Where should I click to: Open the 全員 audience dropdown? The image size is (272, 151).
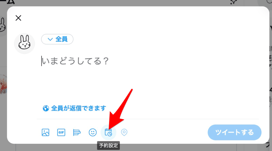click(57, 39)
